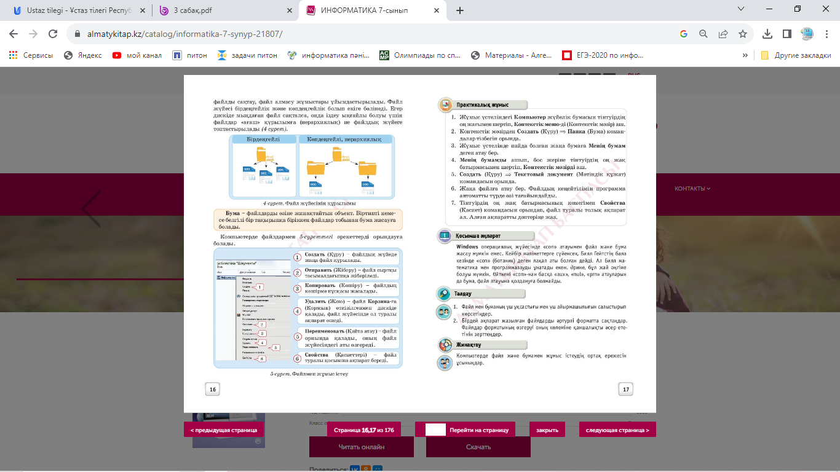Screen dimensions: 840x472
Task: Click the 'Жинақтау' heading
Action: 469,345
